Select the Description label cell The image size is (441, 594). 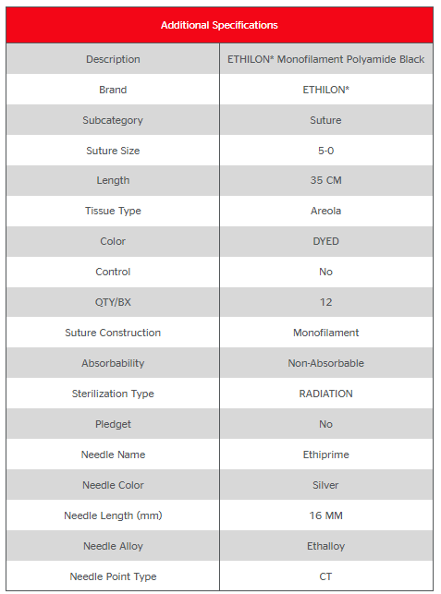pyautogui.click(x=113, y=59)
